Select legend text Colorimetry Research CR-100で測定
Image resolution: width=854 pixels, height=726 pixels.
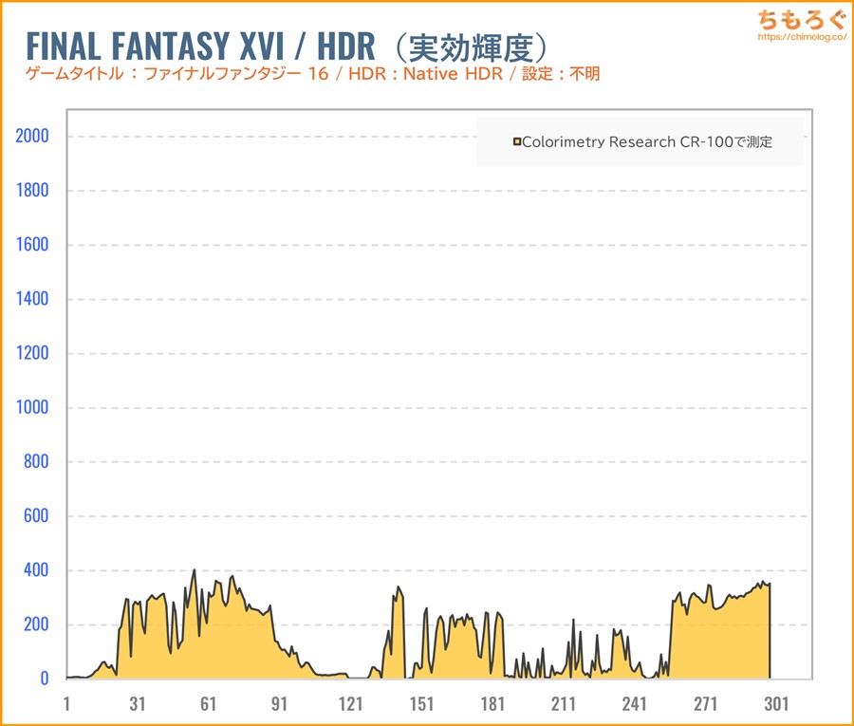[647, 142]
